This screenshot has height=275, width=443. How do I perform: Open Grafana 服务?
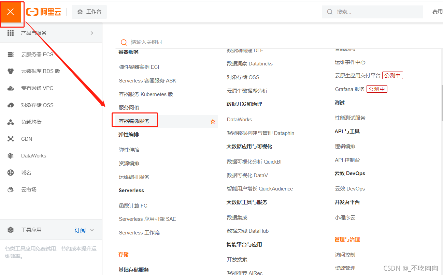click(x=350, y=89)
